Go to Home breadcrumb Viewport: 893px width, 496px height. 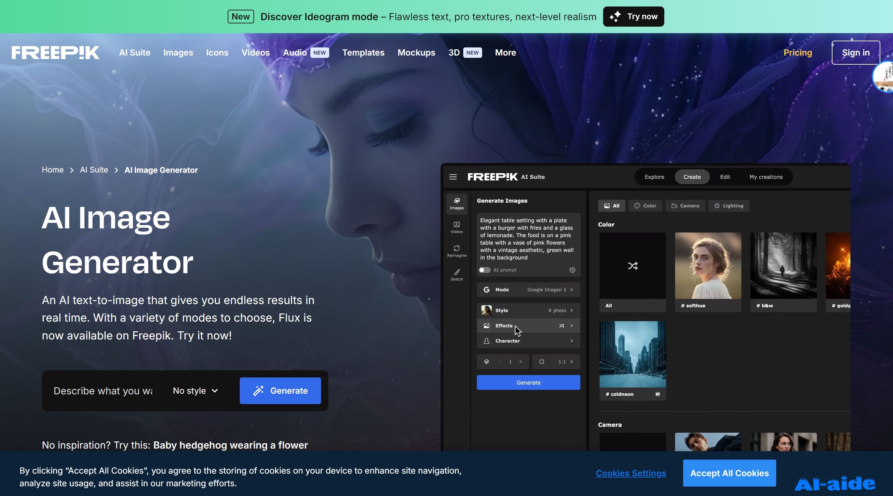53,170
